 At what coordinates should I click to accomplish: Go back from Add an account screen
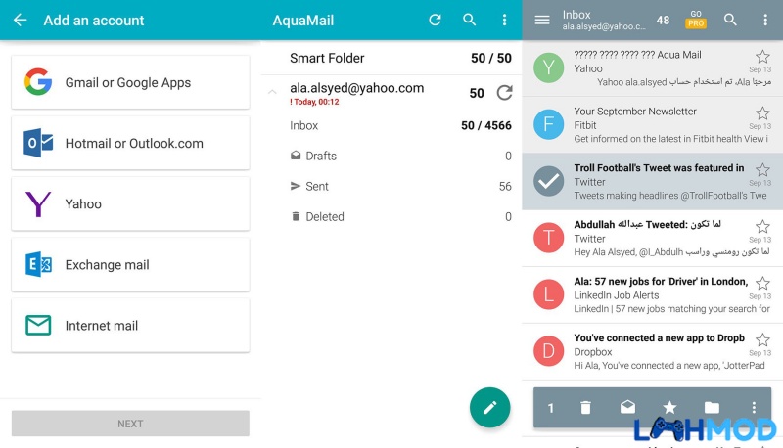coord(20,20)
